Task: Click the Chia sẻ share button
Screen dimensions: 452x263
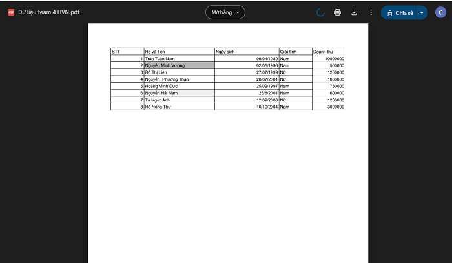Action: pyautogui.click(x=399, y=12)
